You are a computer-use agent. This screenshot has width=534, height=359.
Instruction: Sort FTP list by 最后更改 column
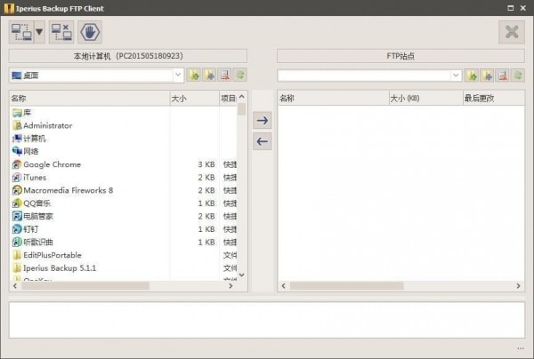point(491,98)
